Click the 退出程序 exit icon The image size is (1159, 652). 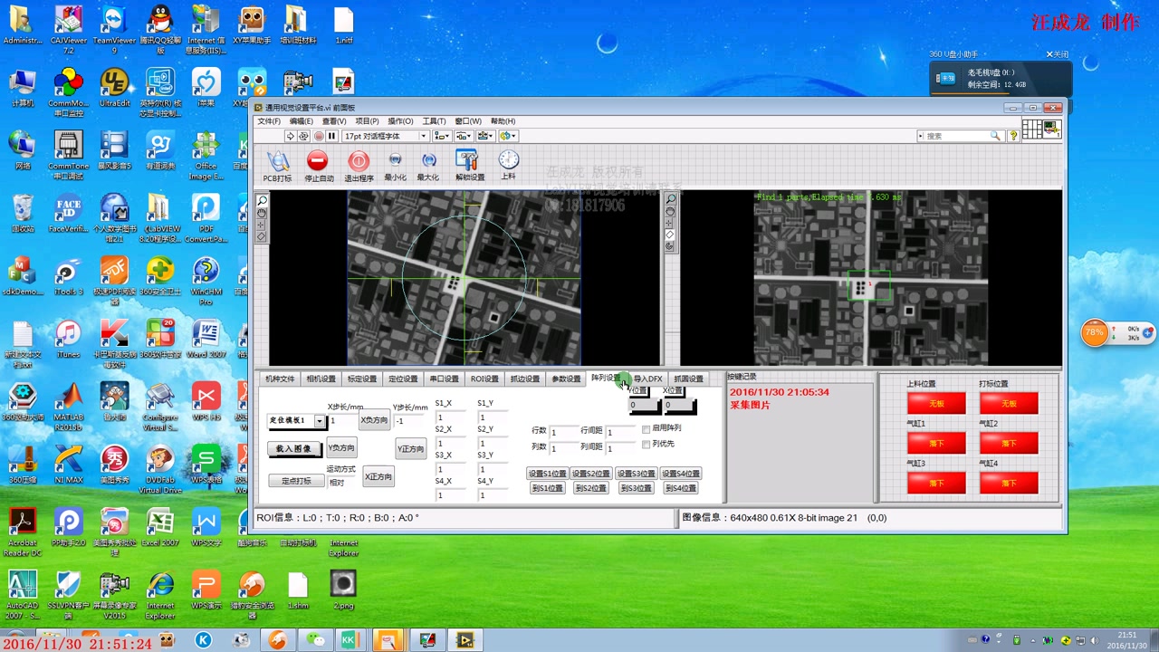tap(359, 161)
